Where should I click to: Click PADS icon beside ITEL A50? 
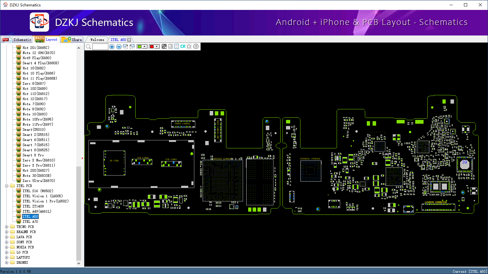19,216
